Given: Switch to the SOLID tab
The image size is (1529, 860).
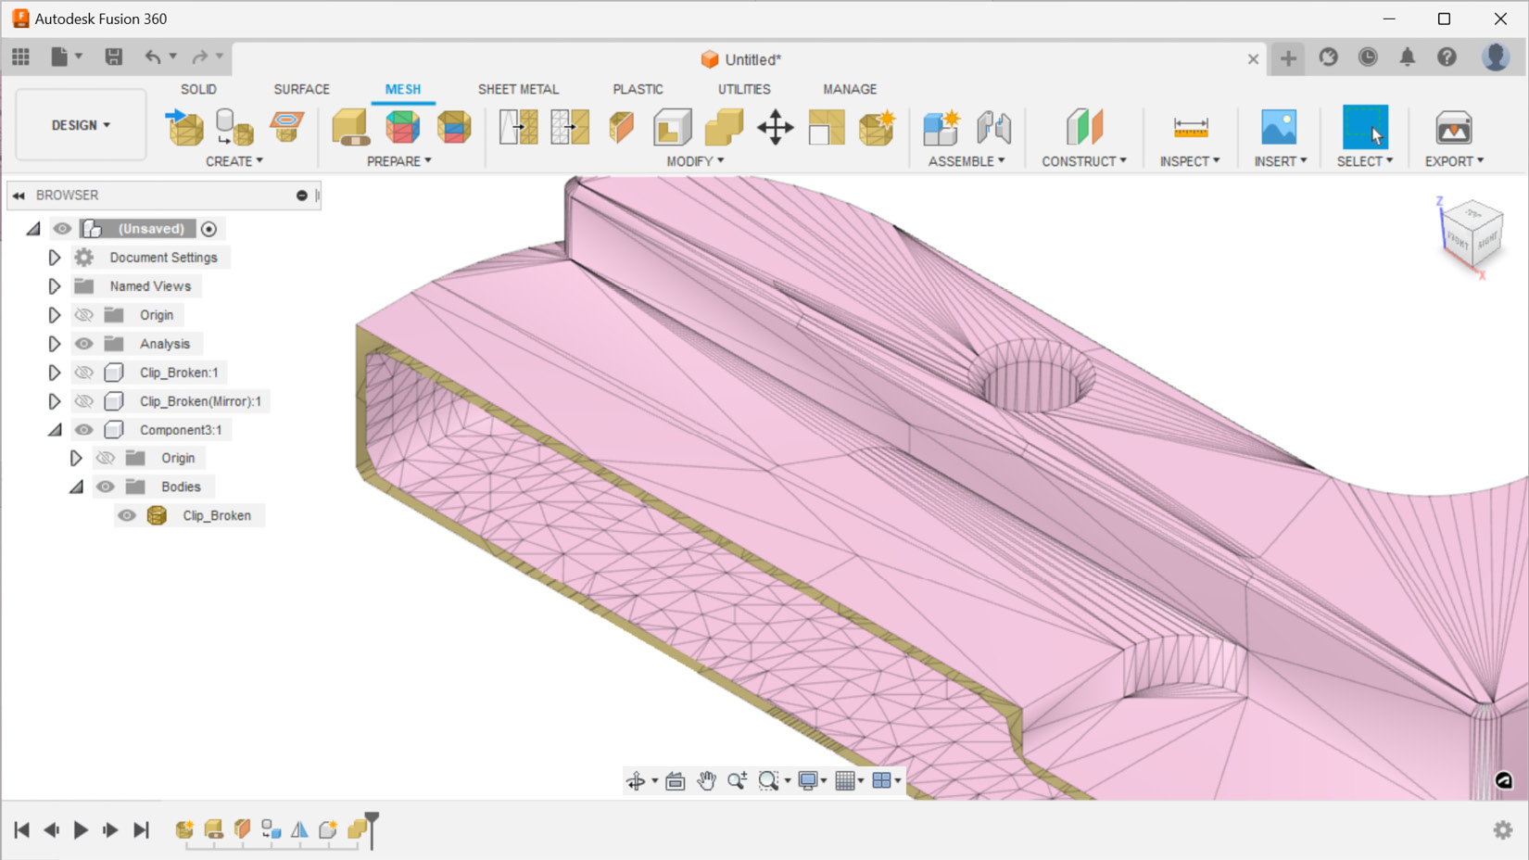Looking at the screenshot, I should click(x=198, y=89).
